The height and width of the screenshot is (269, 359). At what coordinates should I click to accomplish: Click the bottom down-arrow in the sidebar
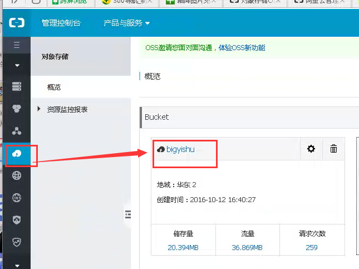tap(16, 265)
